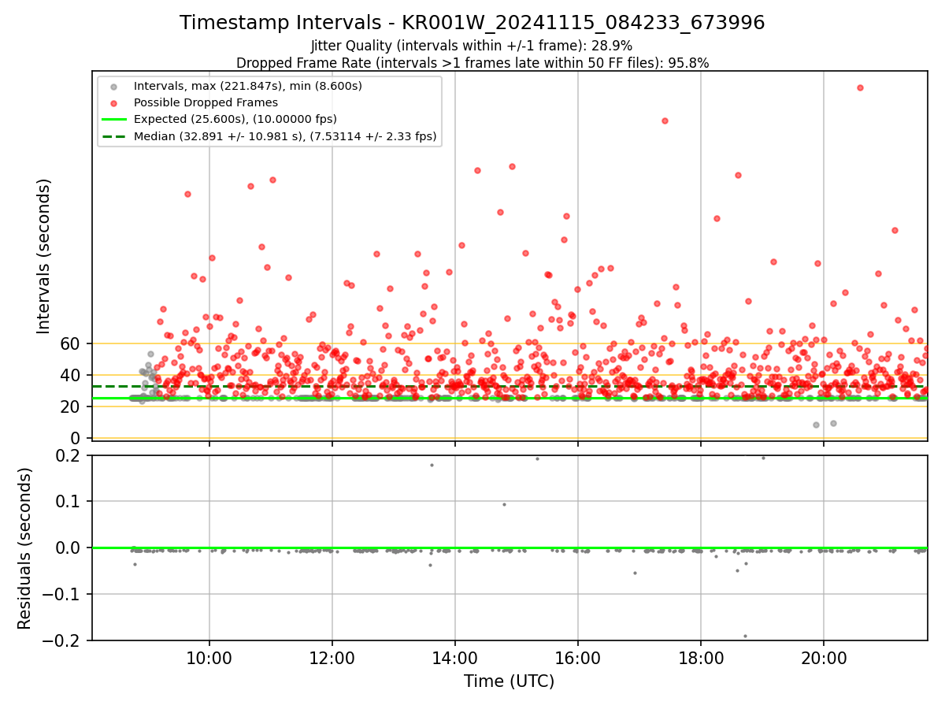The width and height of the screenshot is (945, 709).
Task: Click legend entry 'Expected (25.600s), (10.00000 fps)'
Action: [x=235, y=120]
